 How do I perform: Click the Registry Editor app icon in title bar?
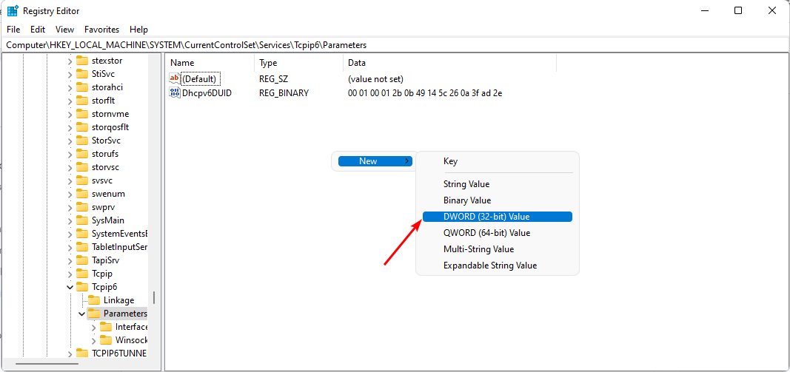point(13,11)
